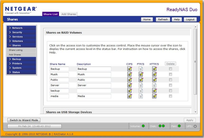Open HTTP/S access for Server share
The width and height of the screenshot is (204, 138).
point(154,85)
